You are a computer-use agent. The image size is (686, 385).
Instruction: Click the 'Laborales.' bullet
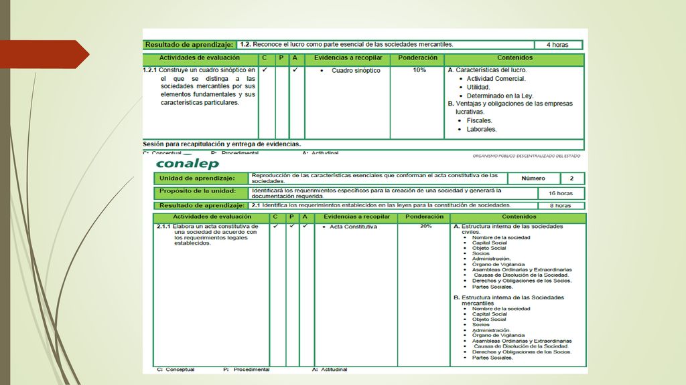(482, 129)
